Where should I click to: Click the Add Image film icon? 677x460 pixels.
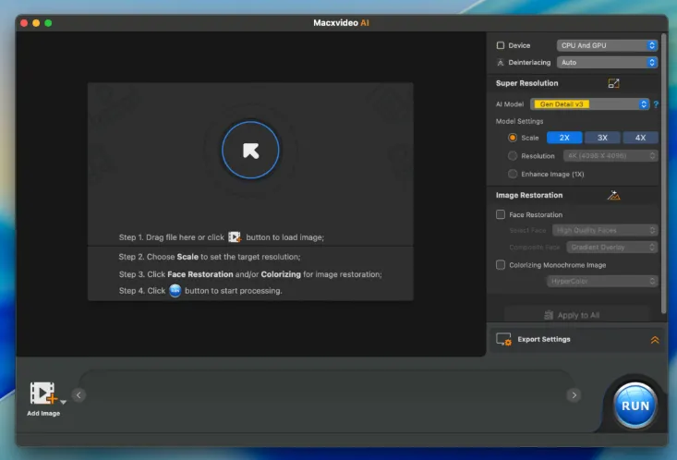[43, 393]
